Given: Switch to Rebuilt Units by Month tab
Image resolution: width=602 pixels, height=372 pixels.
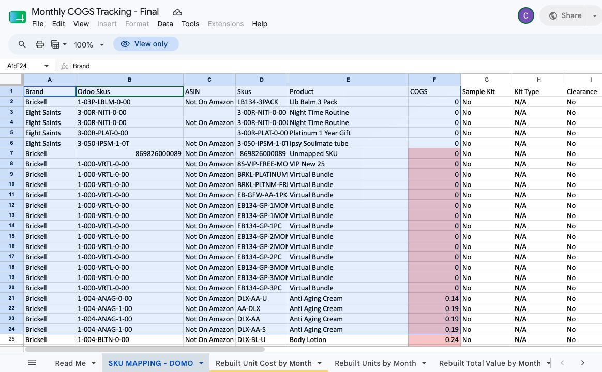Looking at the screenshot, I should (x=375, y=363).
